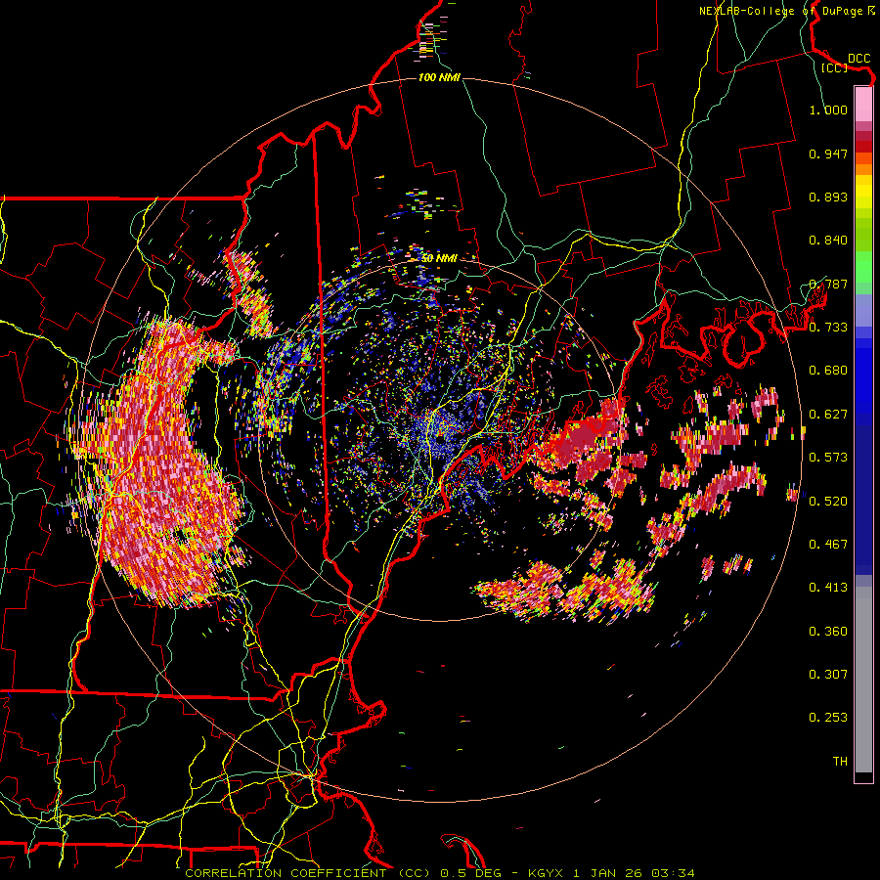Click the 0.627 color scale value

point(828,415)
